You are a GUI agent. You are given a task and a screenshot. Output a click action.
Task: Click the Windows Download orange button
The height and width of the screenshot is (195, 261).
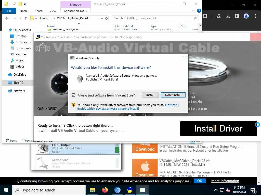pos(145,148)
